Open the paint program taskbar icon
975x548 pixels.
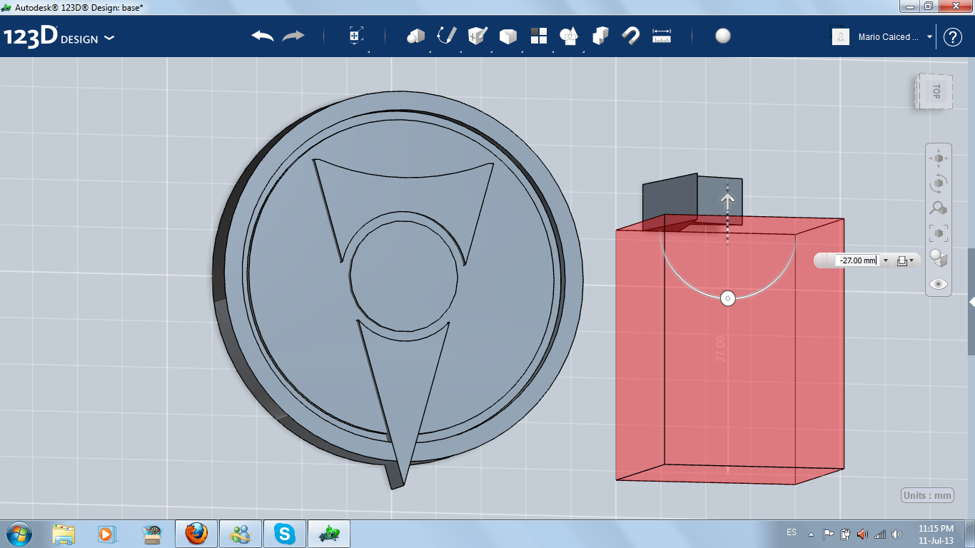click(x=152, y=534)
